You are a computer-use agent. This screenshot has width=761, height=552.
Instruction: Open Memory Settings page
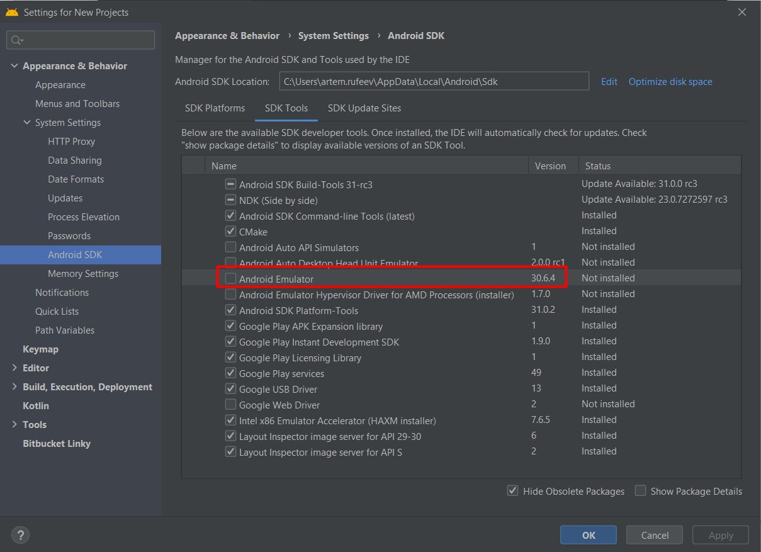click(83, 273)
